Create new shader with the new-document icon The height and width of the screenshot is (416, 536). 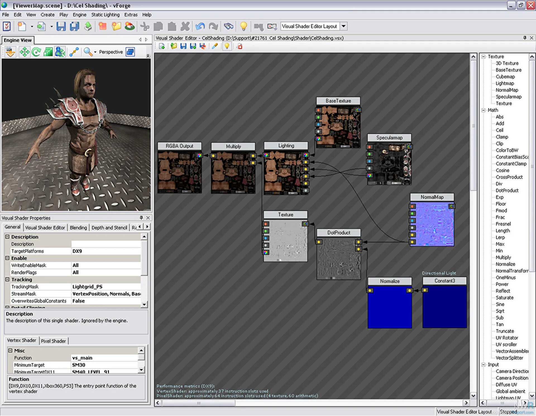162,46
